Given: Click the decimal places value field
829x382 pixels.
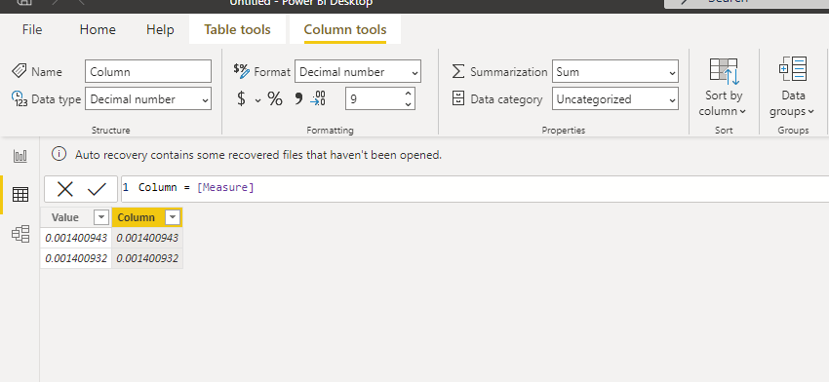Looking at the screenshot, I should [375, 98].
